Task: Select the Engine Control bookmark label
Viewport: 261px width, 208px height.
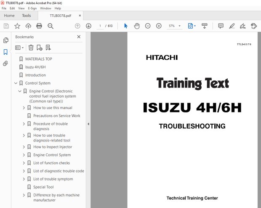Action: [x=53, y=96]
